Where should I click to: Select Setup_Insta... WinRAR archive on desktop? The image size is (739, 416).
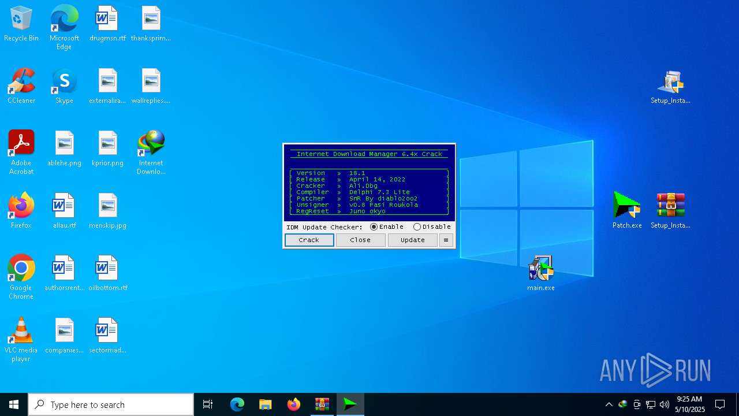[670, 210]
